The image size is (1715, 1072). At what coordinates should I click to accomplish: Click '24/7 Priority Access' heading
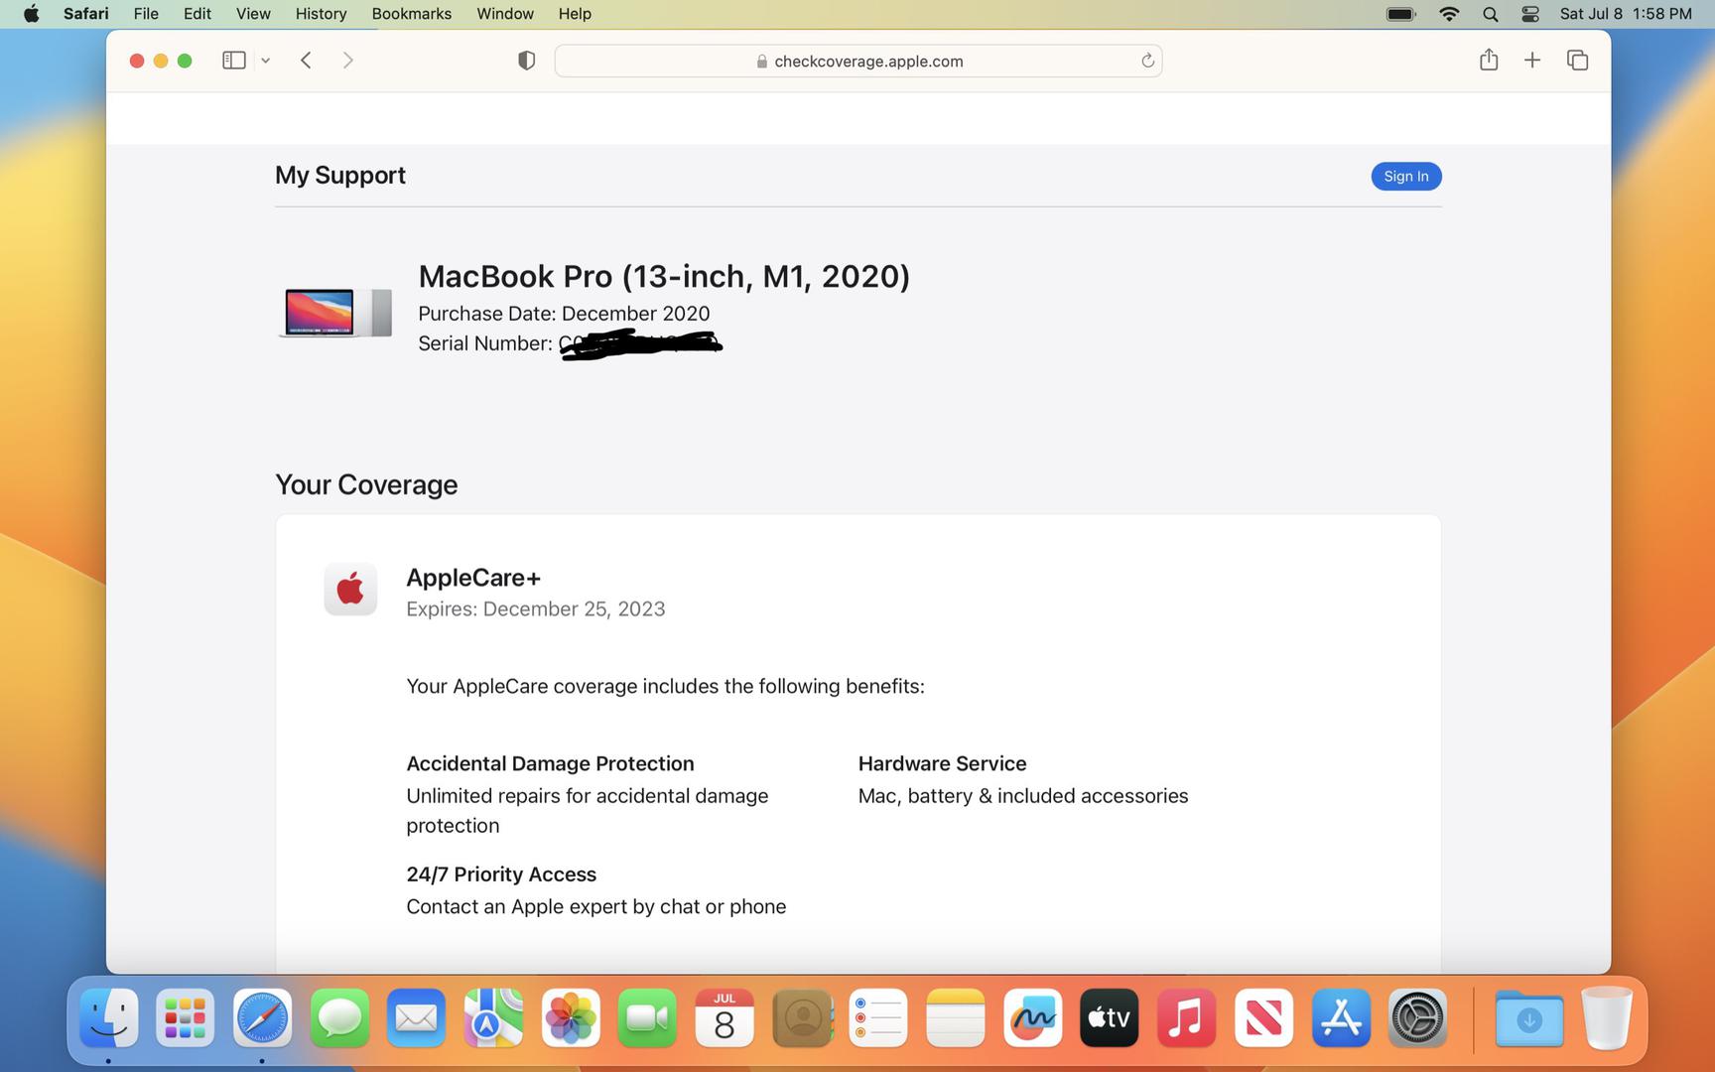tap(501, 874)
